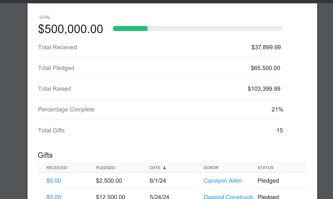Click the Date column sort arrow icon

(x=164, y=168)
